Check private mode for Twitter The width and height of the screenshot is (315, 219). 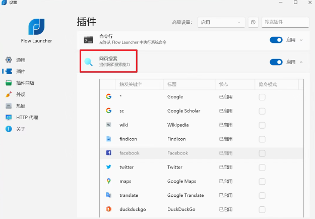coord(262,168)
